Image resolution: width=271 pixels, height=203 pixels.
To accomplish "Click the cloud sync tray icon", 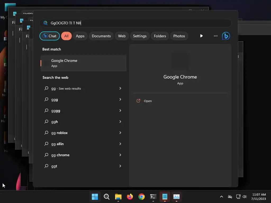I will [x=230, y=197].
